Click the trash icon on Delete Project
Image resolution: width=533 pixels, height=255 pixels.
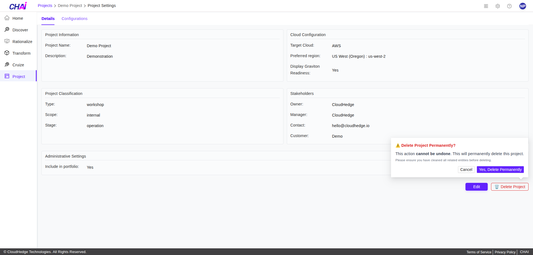coord(496,187)
